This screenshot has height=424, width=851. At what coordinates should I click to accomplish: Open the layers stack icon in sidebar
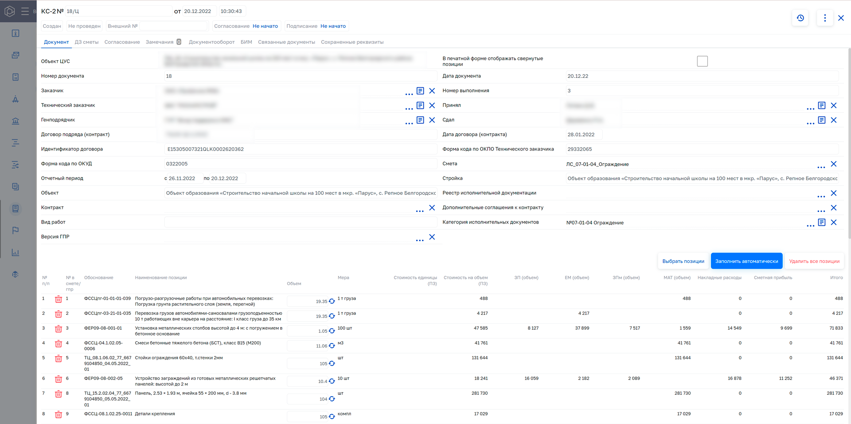[16, 274]
